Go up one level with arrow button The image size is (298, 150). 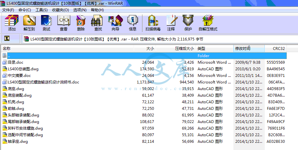7,38
